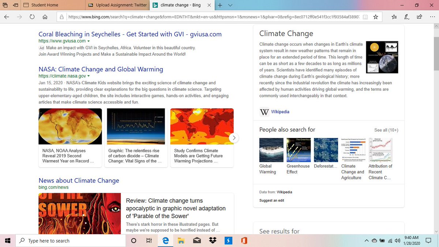Select Attribution of Recent Climate Change item
This screenshot has width=439, height=247.
point(380,159)
